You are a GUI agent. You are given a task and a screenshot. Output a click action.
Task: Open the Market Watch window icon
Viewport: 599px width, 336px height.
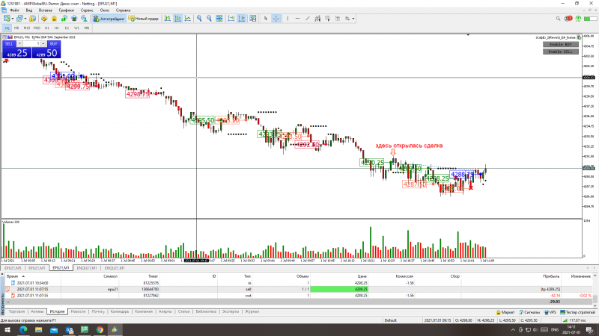point(33,18)
